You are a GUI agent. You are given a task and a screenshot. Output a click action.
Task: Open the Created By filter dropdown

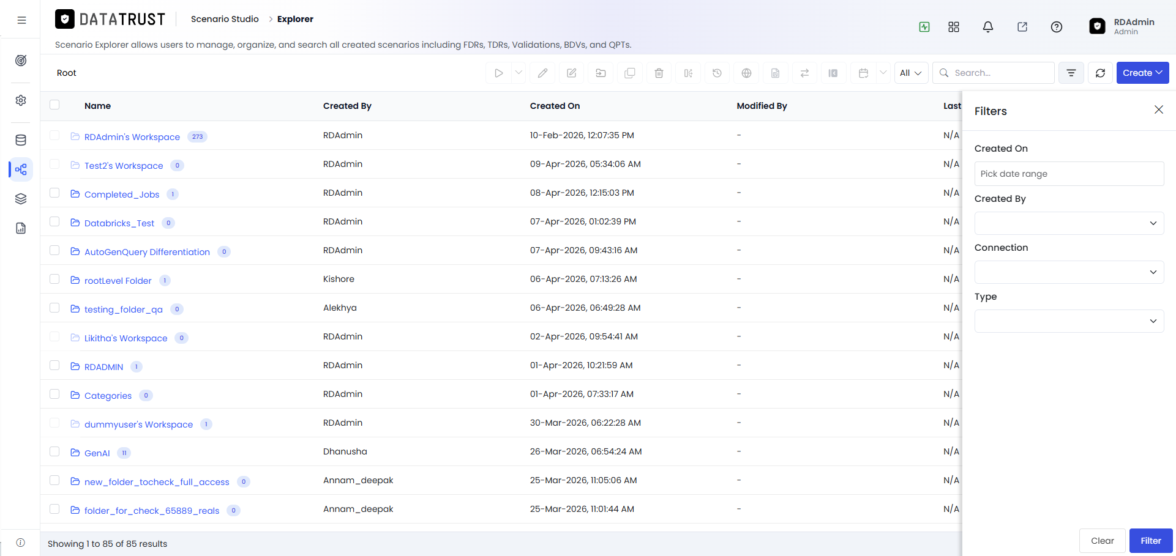1069,223
